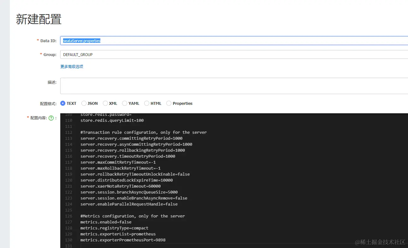Click the #Metrics configuration comment line
Screen dimensions: 408x248
point(133,216)
